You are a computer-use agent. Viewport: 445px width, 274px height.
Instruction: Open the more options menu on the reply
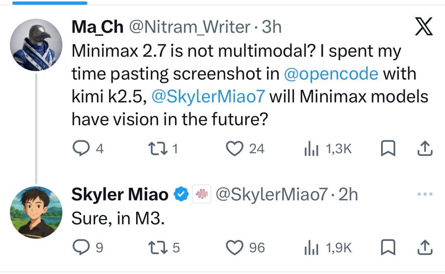tap(425, 194)
